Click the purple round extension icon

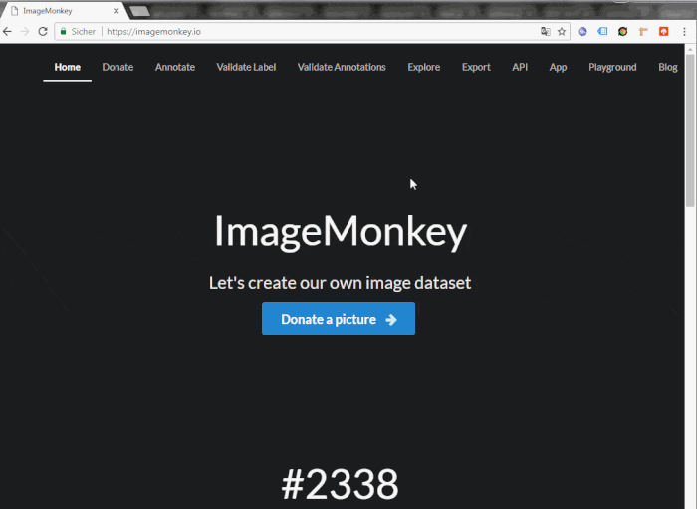click(x=582, y=32)
